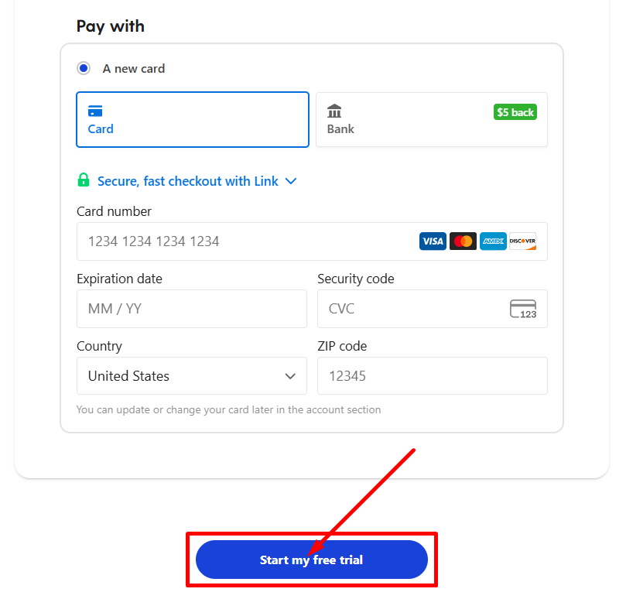This screenshot has height=599, width=626.
Task: Click the American Express logo icon
Action: point(493,241)
